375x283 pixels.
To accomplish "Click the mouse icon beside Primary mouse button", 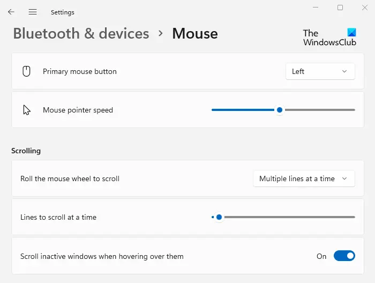I will point(26,71).
